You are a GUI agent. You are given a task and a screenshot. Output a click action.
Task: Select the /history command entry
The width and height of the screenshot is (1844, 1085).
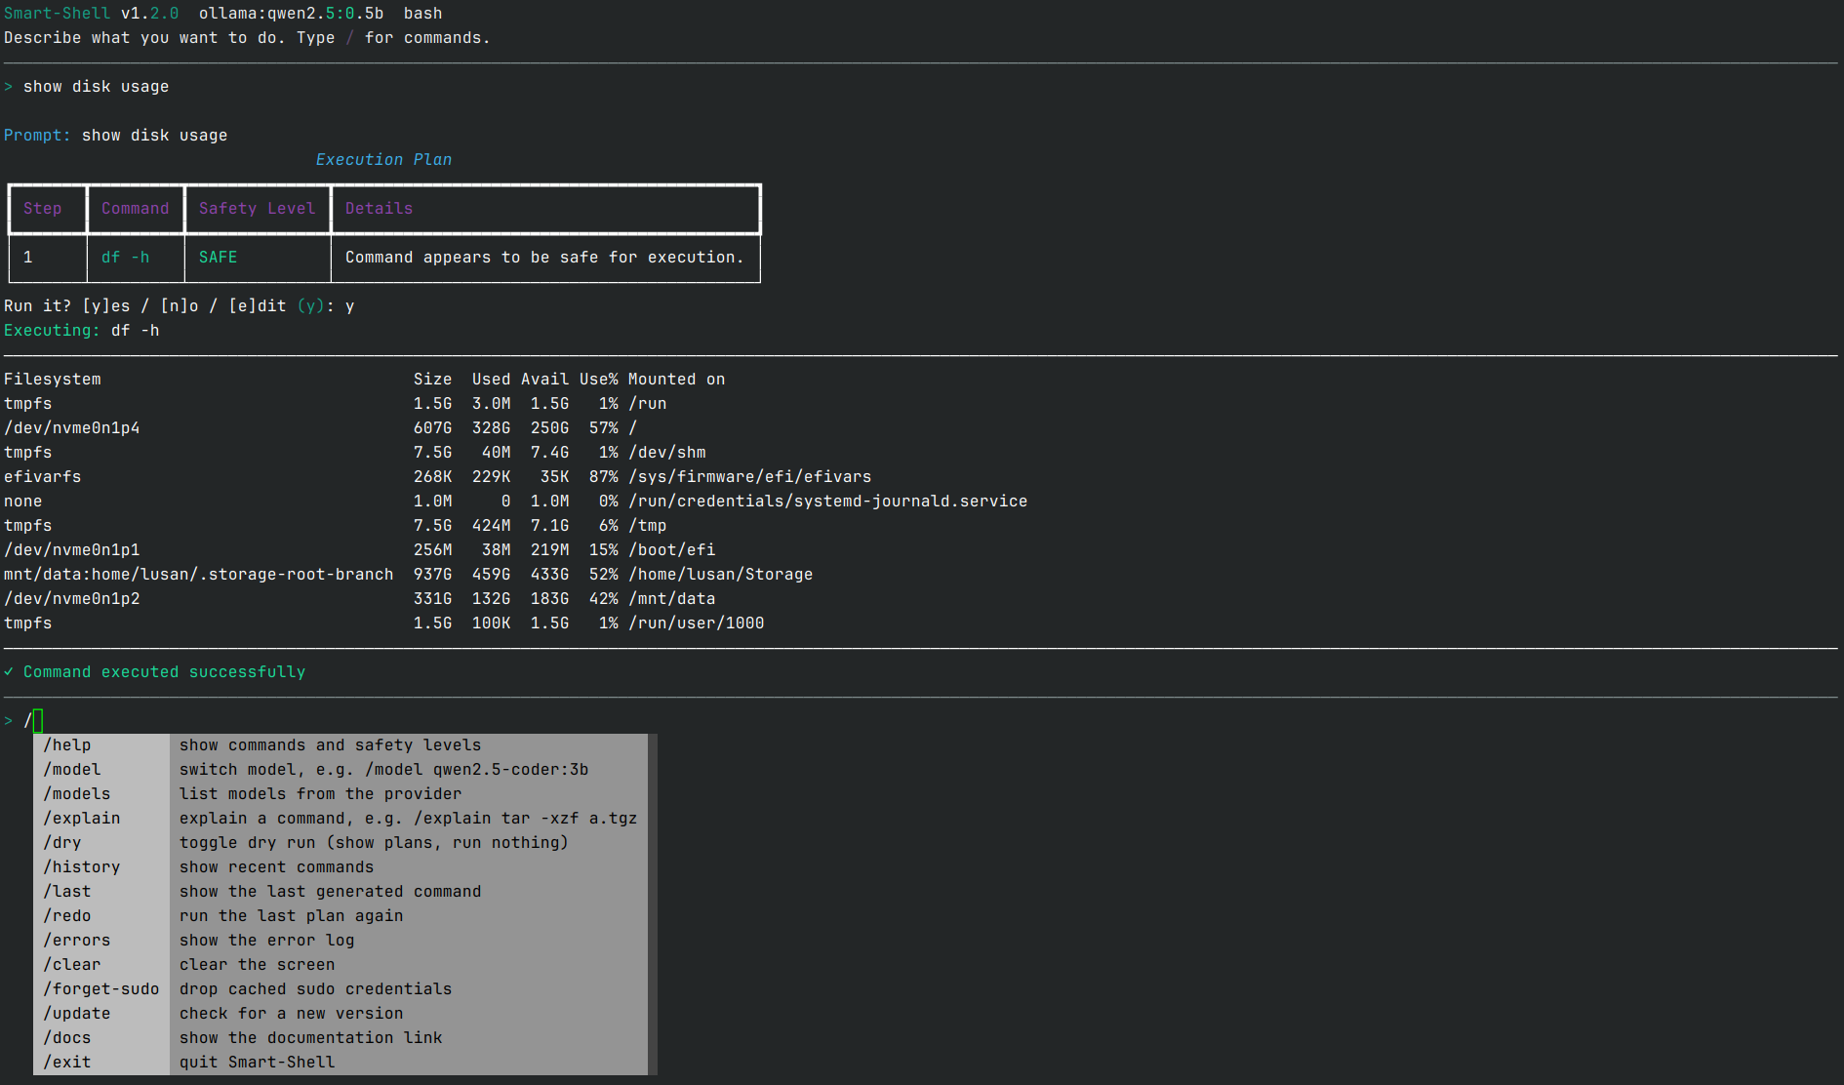tap(341, 867)
